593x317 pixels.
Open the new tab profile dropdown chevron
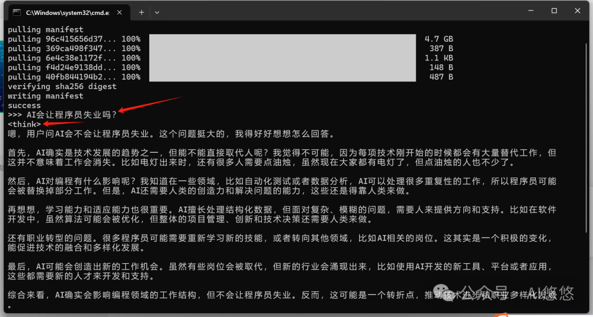(x=157, y=12)
